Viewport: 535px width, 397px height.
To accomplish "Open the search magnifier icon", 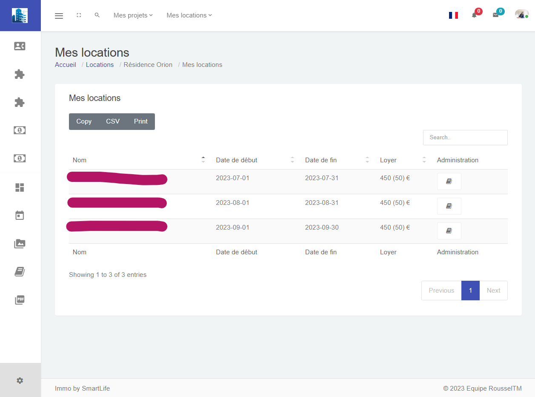I will (x=97, y=15).
